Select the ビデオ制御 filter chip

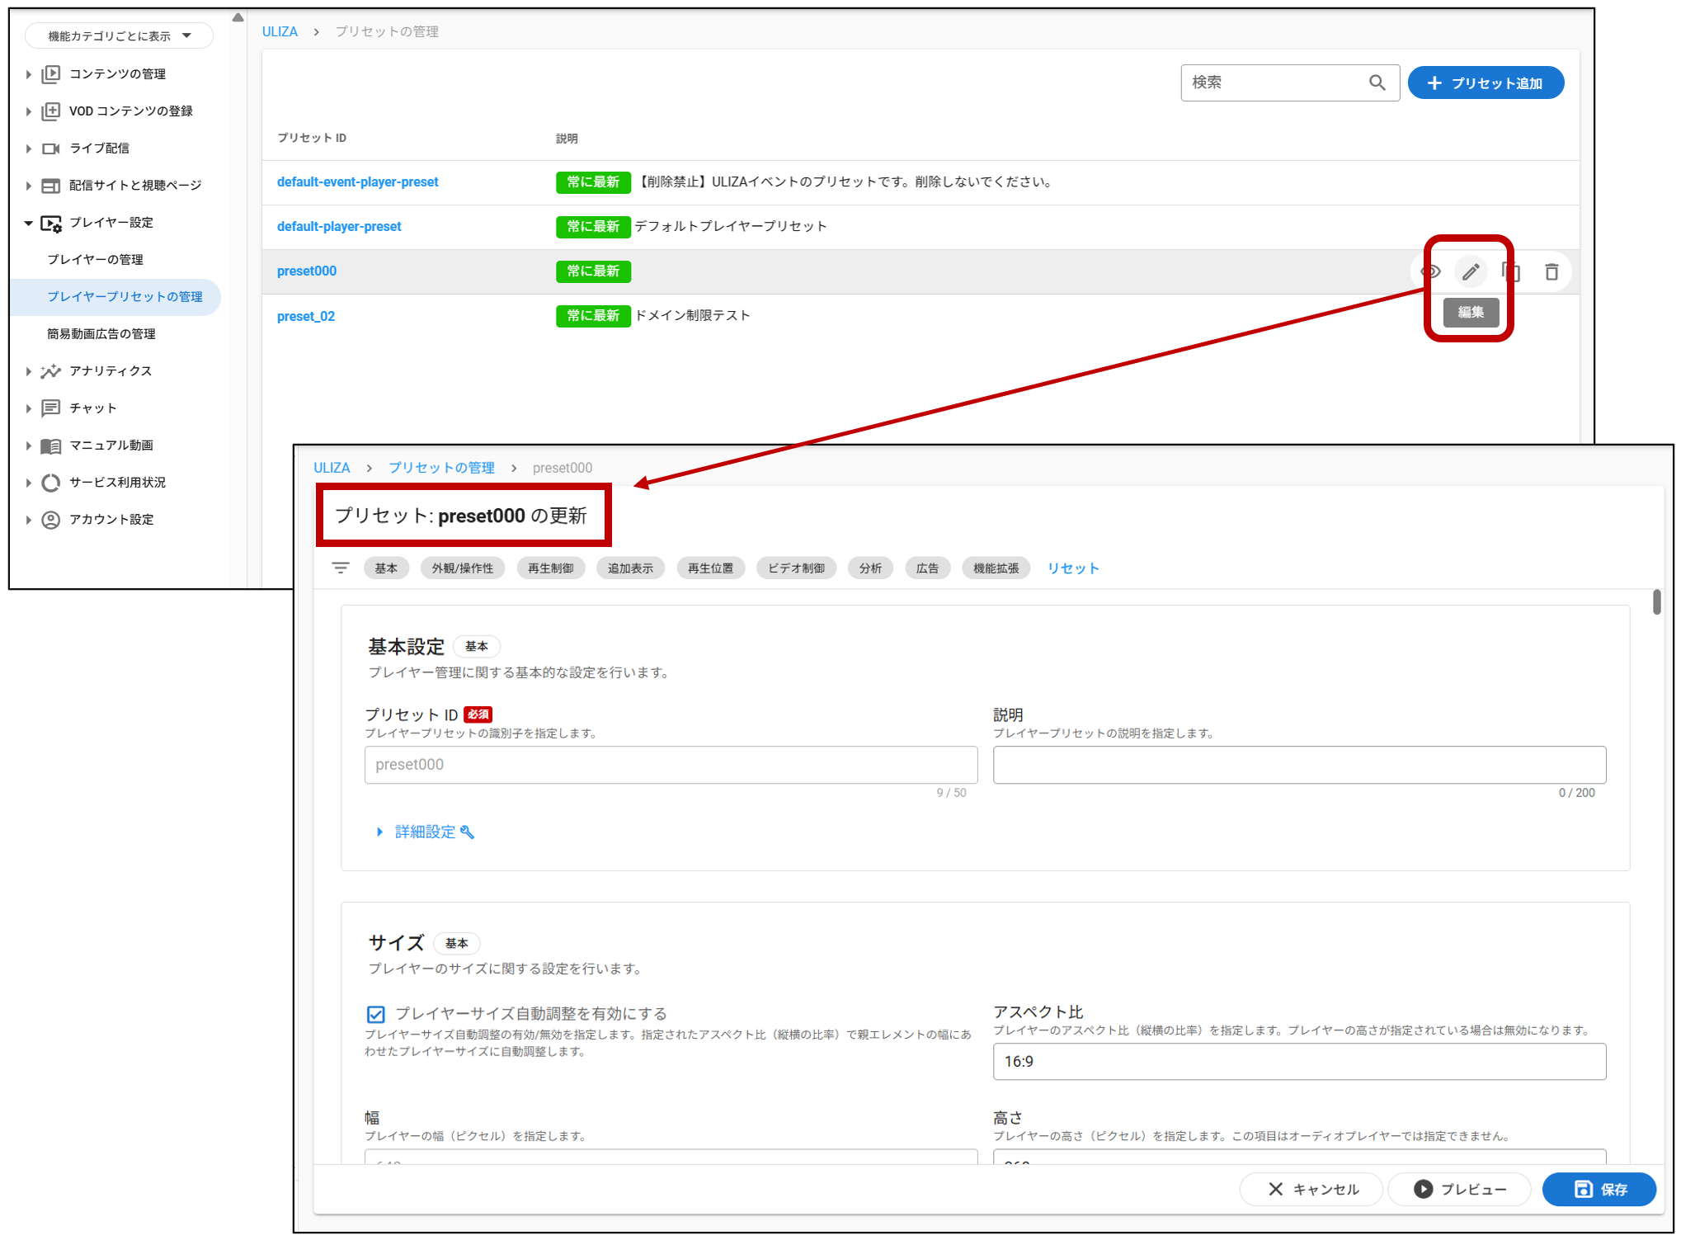click(x=797, y=568)
